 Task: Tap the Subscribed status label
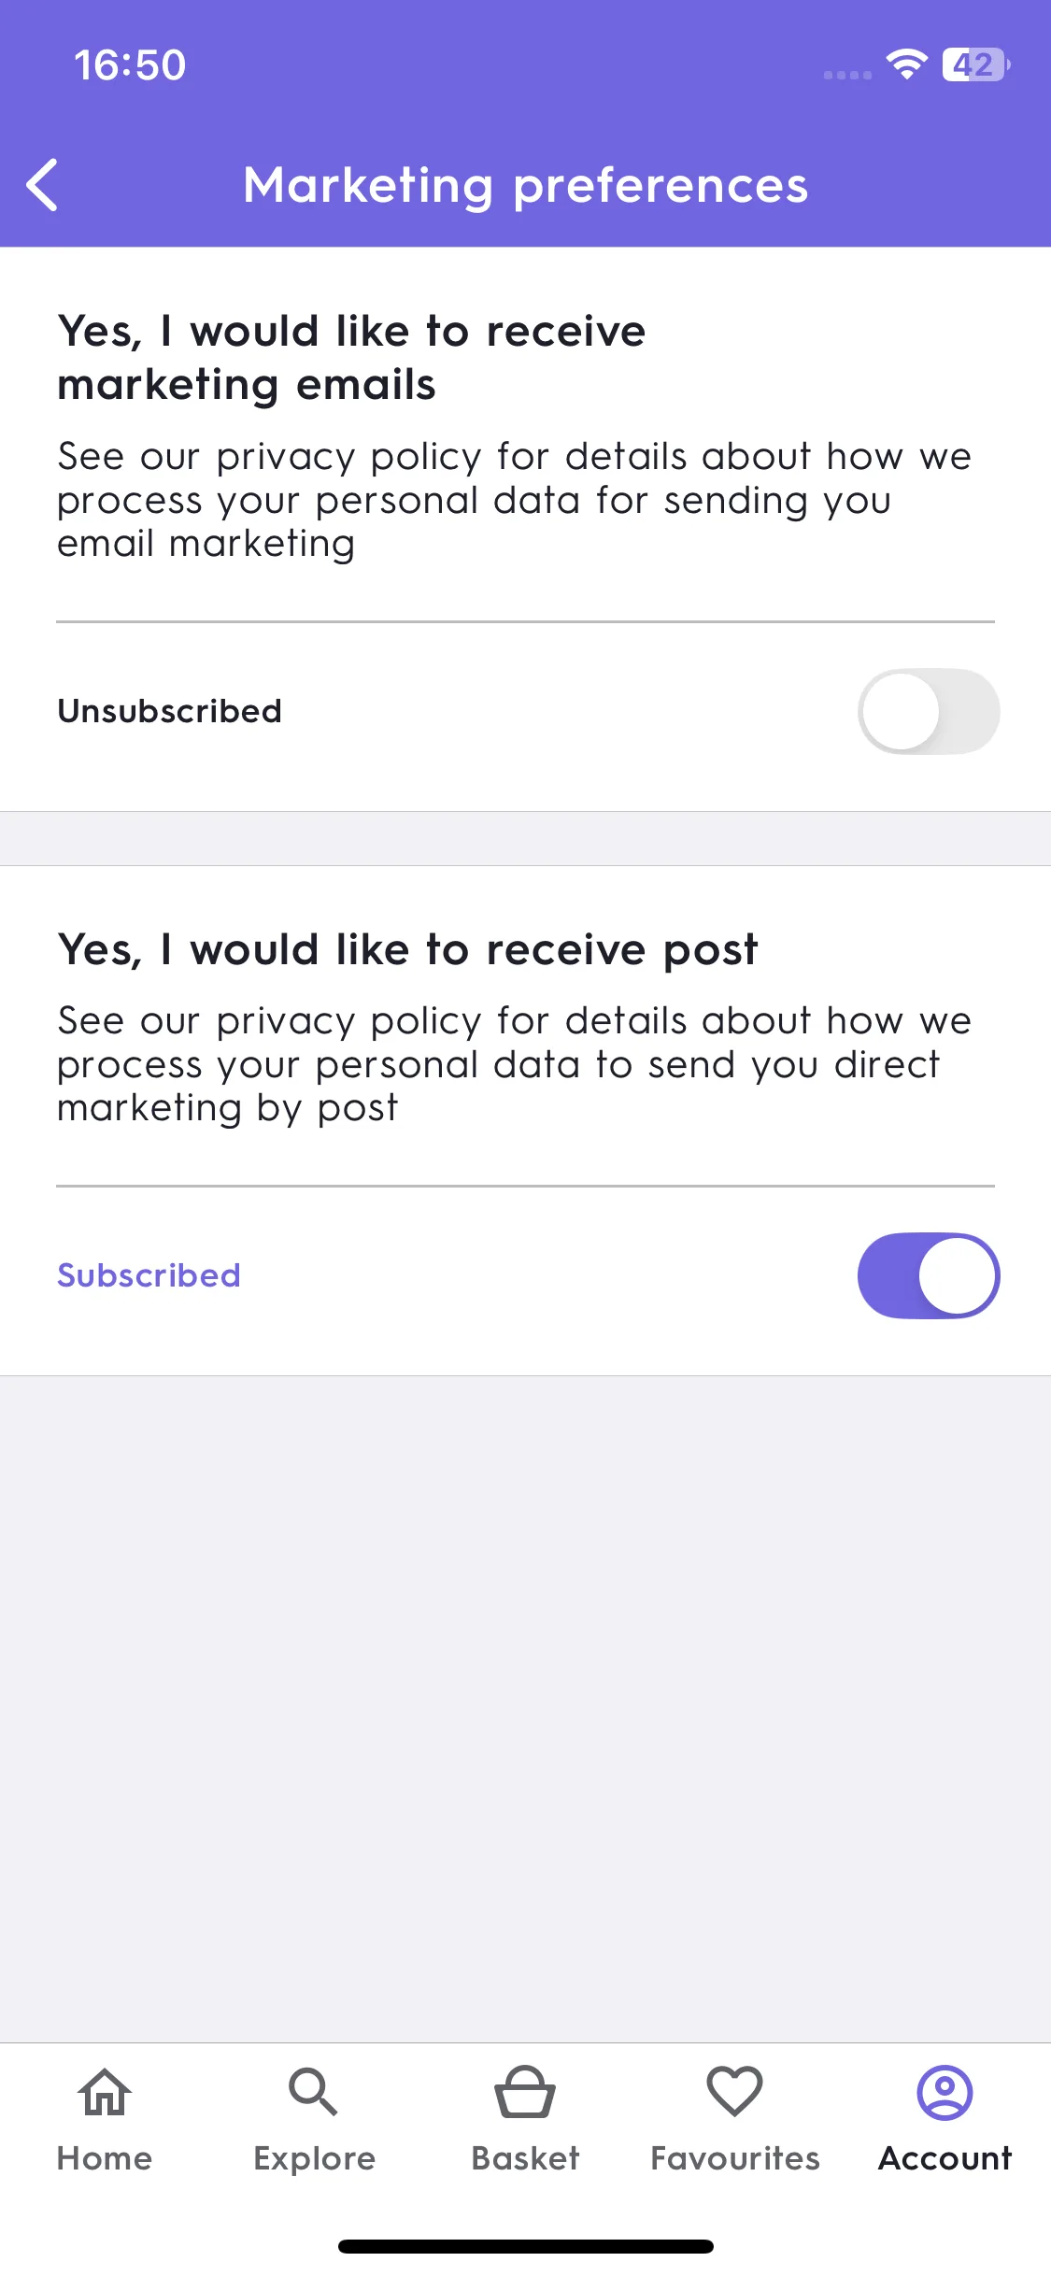tap(149, 1275)
